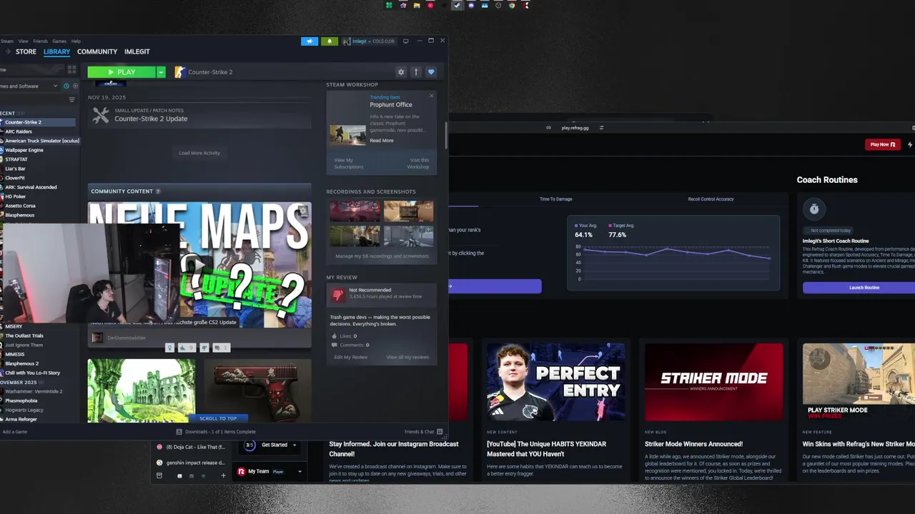Start Counter-Strike 2 with green Play button
The width and height of the screenshot is (915, 514).
point(122,72)
